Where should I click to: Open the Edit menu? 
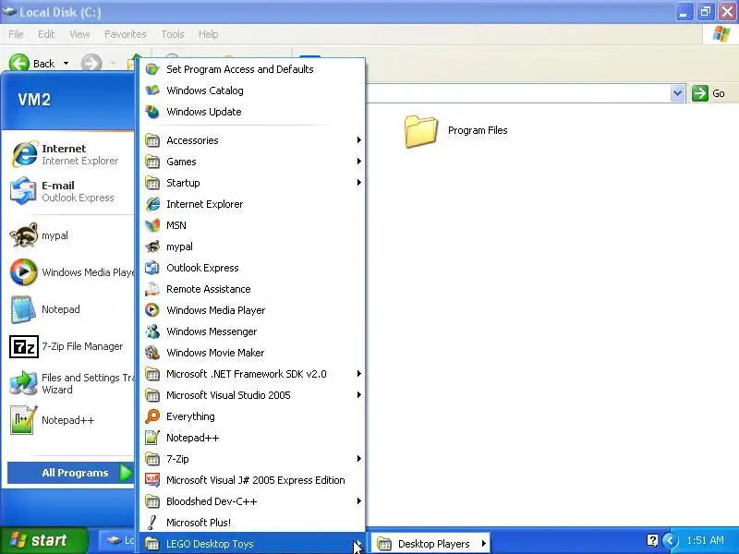coord(46,34)
